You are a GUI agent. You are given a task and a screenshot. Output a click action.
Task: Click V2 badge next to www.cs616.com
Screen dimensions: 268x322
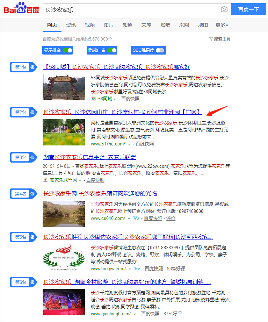click(x=136, y=218)
